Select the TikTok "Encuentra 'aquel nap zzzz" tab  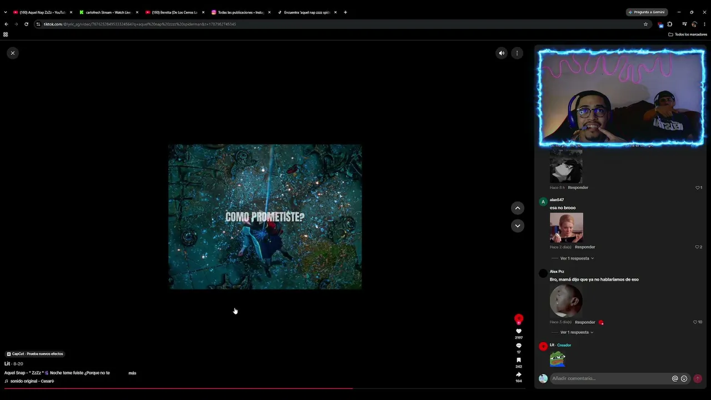point(307,12)
